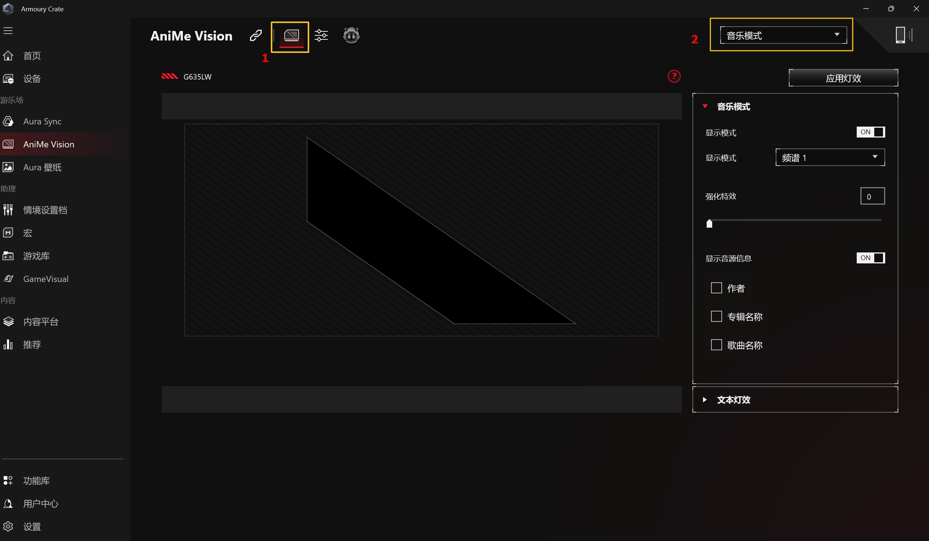This screenshot has height=541, width=929.
Task: Open 推荐 in the sidebar
Action: click(x=32, y=345)
